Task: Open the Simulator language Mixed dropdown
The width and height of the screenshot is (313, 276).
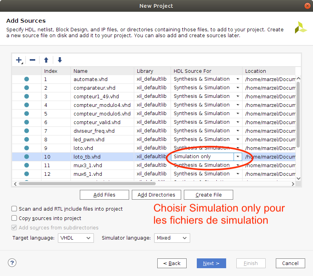Action: click(172, 238)
